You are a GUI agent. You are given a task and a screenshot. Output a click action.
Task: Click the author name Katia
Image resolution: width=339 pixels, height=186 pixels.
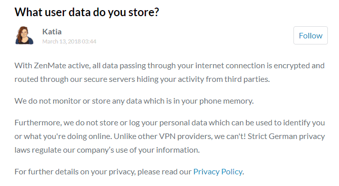pos(52,32)
